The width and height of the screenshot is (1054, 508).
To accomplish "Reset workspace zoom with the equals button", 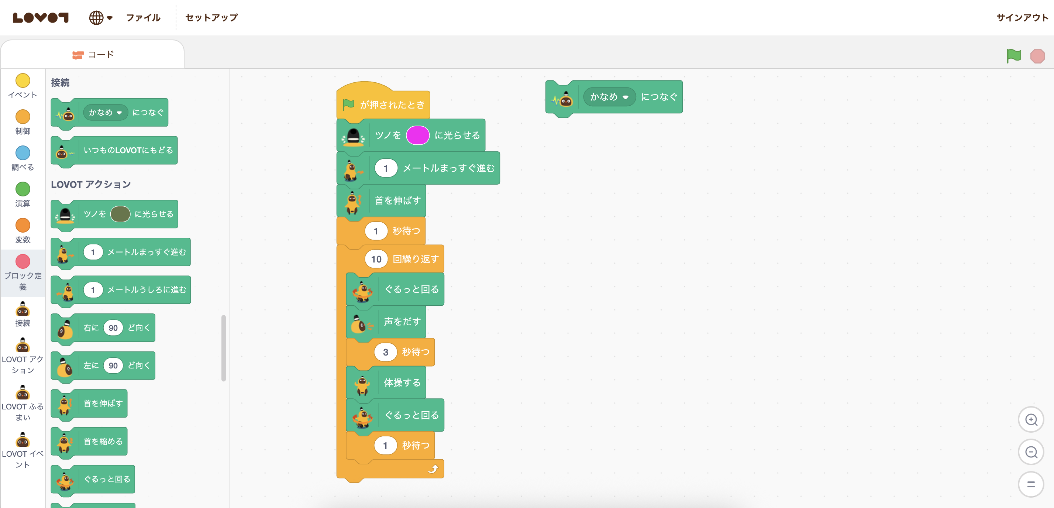I will [x=1031, y=484].
